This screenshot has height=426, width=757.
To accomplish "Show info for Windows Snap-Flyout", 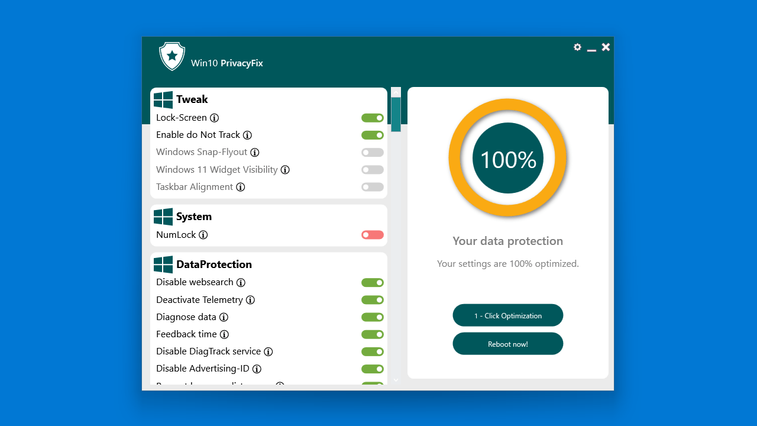I will pos(255,152).
